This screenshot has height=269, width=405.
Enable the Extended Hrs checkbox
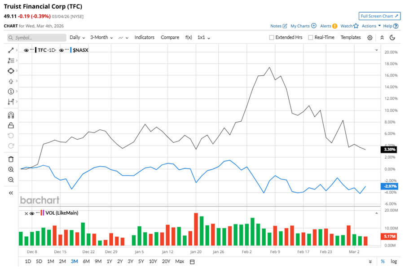coord(272,37)
